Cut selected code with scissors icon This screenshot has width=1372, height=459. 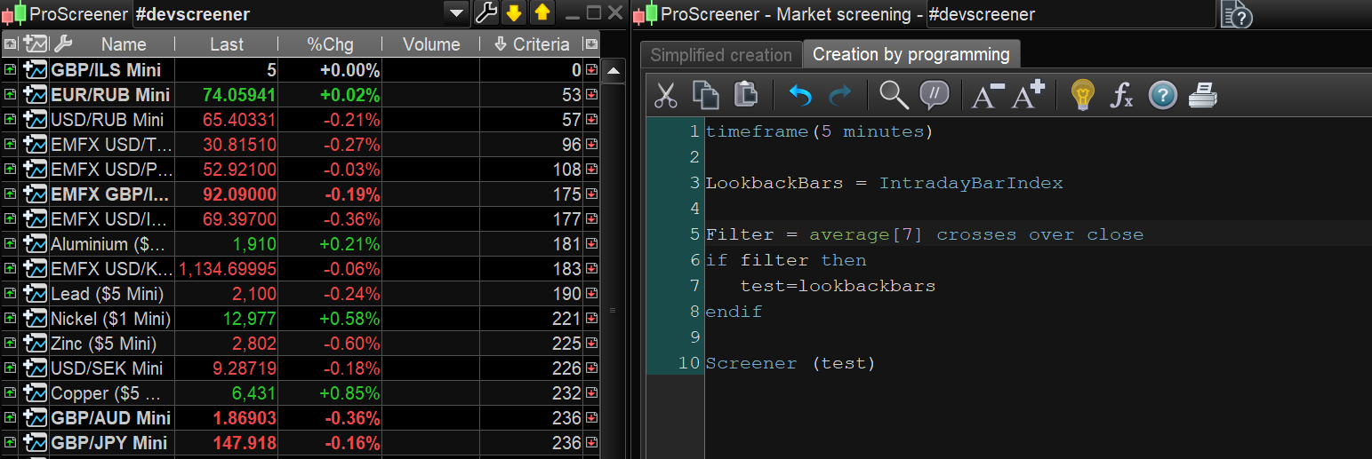click(x=666, y=95)
